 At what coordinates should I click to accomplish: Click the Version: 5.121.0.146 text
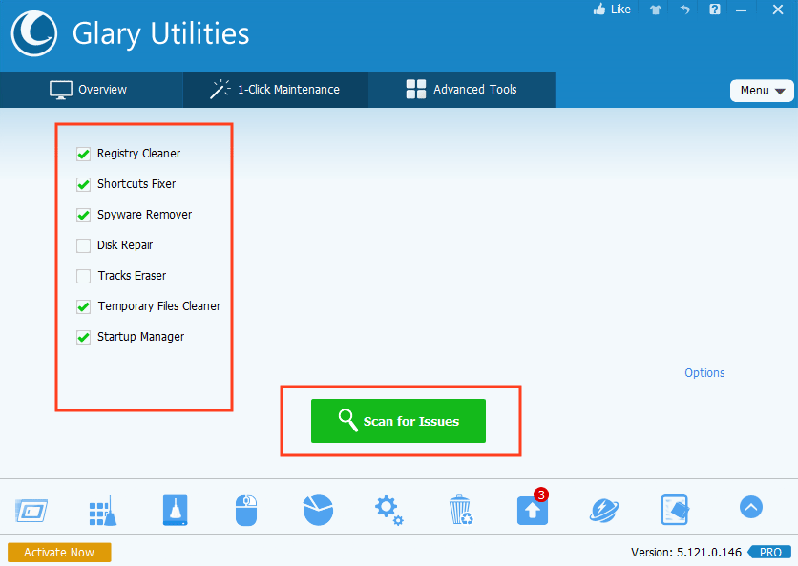click(686, 553)
